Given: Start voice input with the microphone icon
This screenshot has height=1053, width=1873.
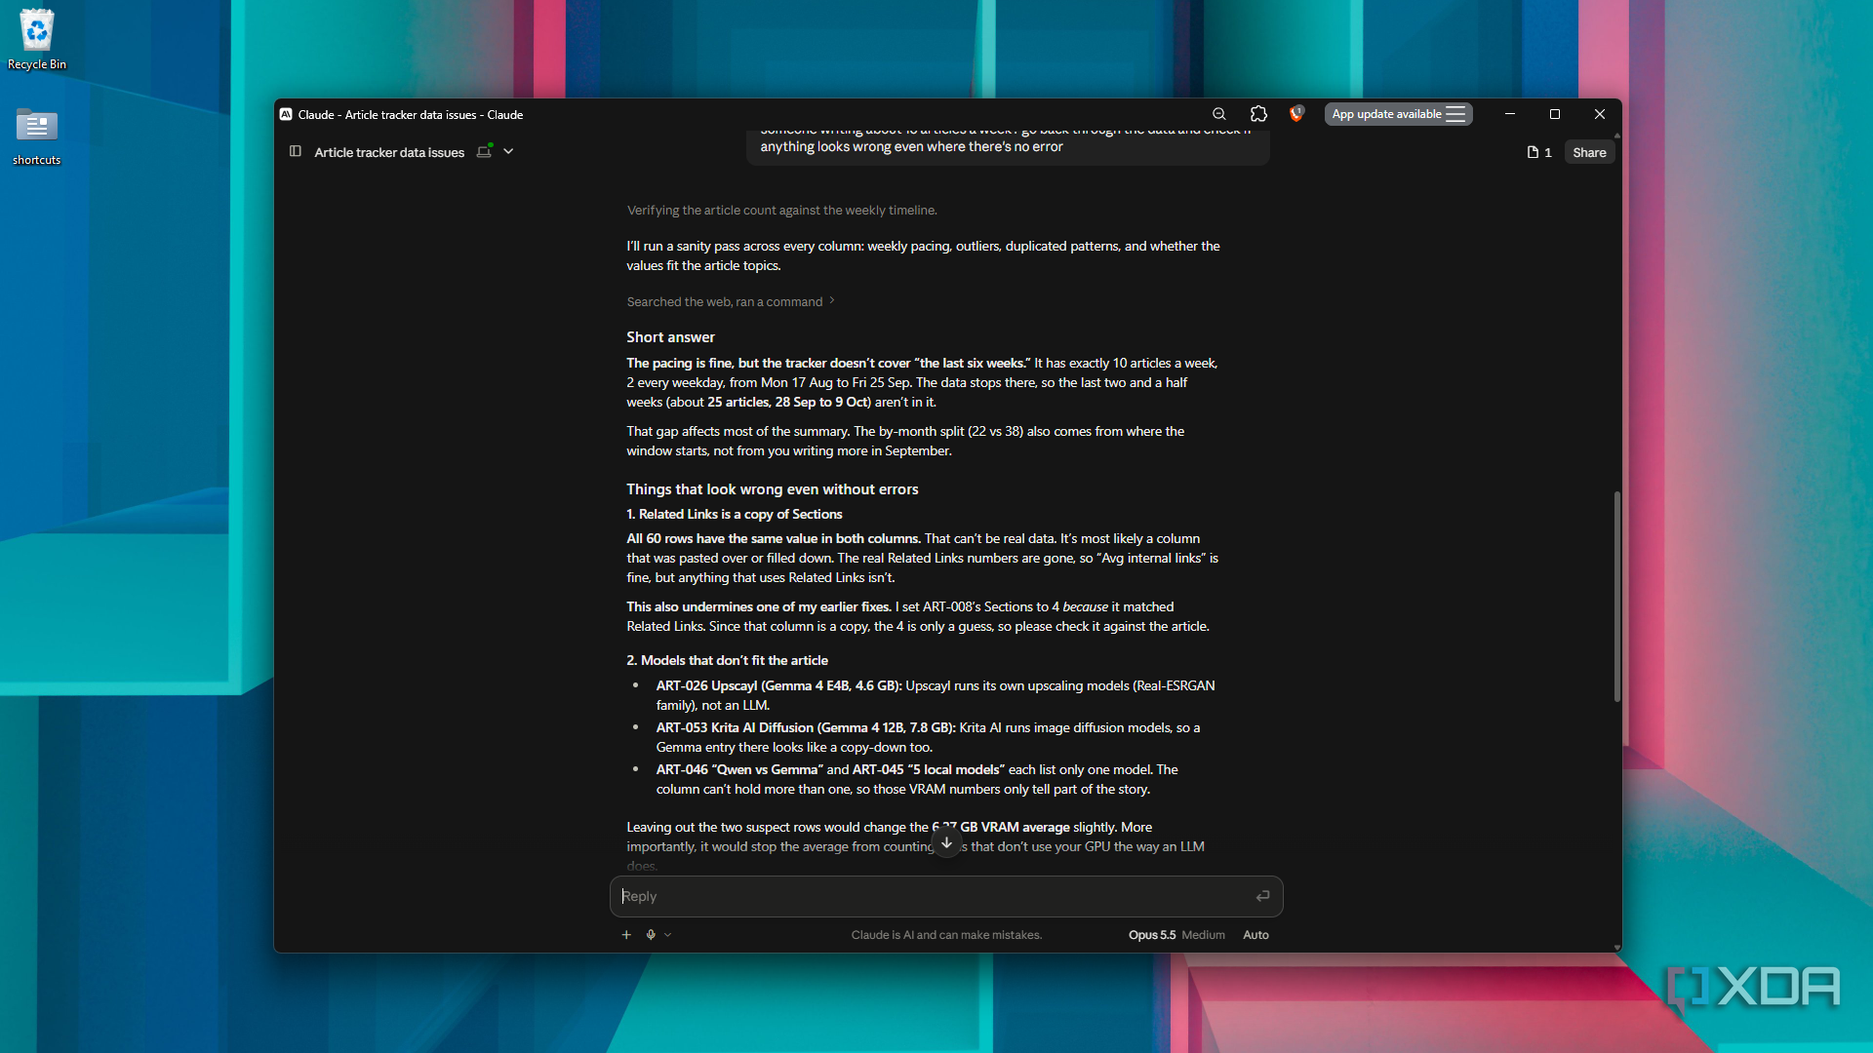Looking at the screenshot, I should pyautogui.click(x=651, y=934).
